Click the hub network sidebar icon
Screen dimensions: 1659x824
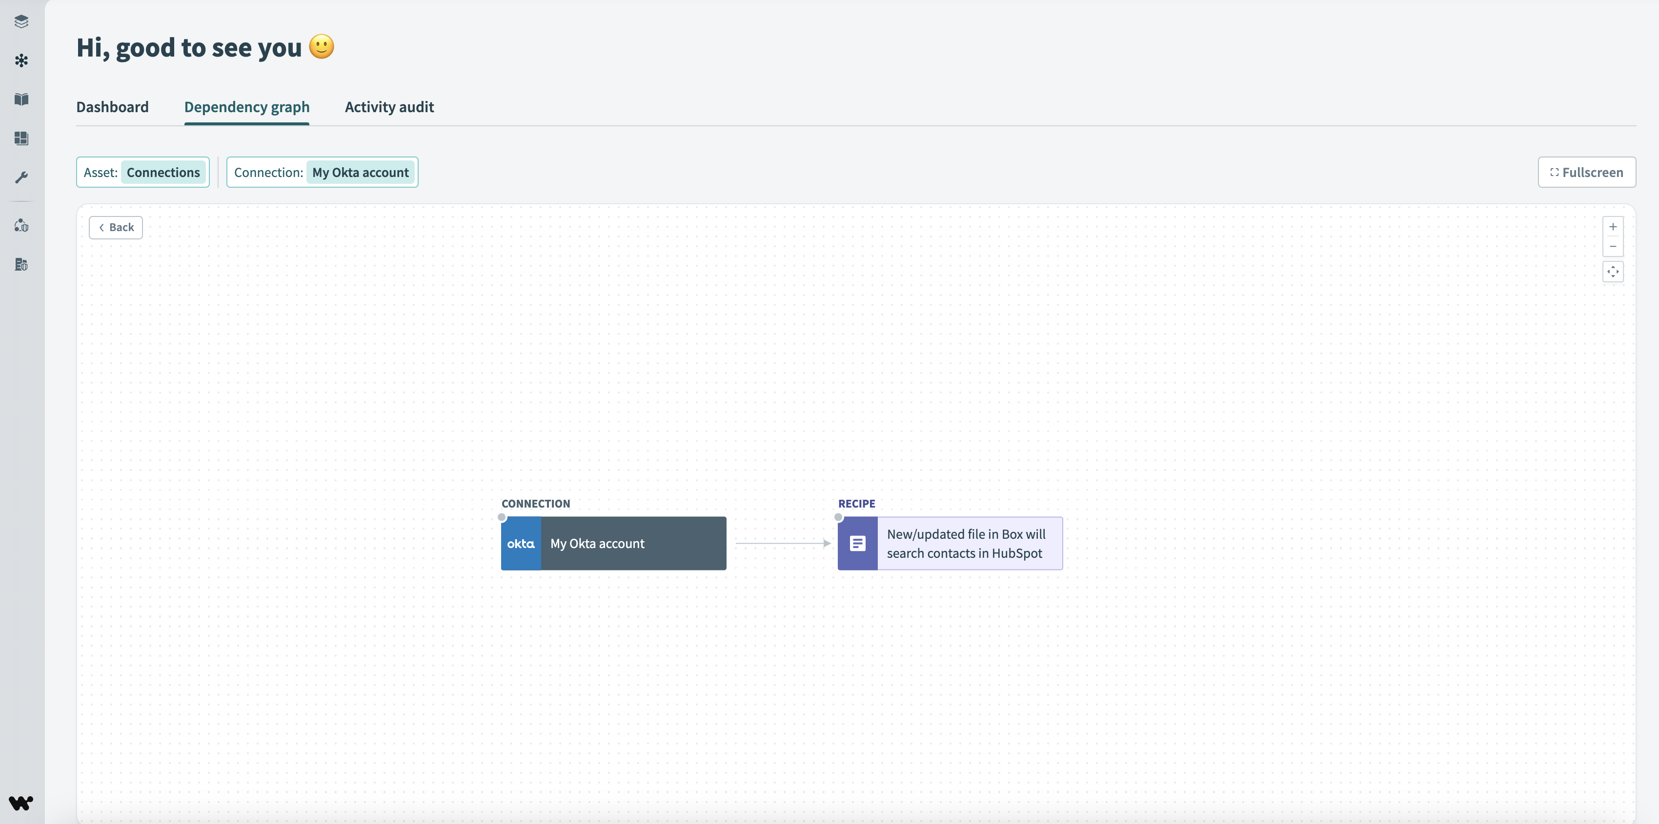pyautogui.click(x=21, y=60)
